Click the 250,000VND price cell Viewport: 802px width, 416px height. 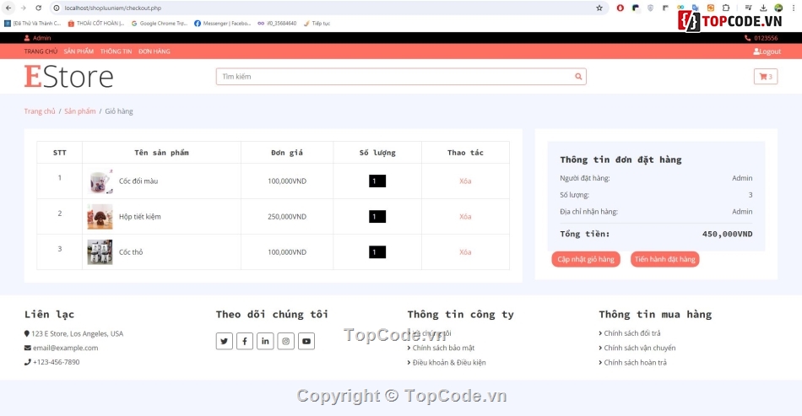coord(287,217)
